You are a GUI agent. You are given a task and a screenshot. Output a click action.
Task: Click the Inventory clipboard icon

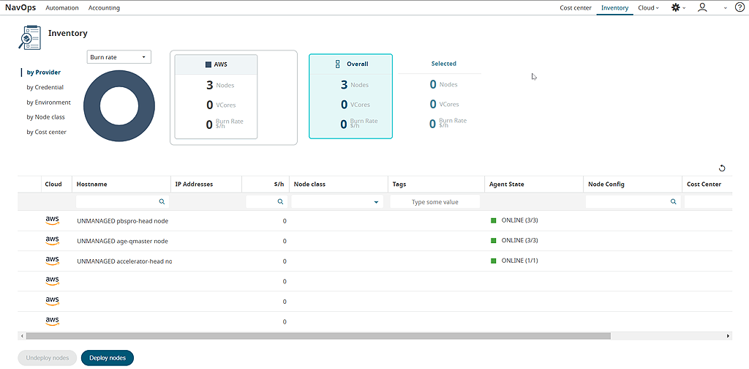click(x=29, y=35)
